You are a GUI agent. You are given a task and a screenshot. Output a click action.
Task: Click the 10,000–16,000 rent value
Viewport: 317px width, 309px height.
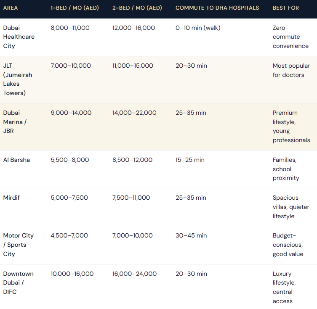coord(72,274)
